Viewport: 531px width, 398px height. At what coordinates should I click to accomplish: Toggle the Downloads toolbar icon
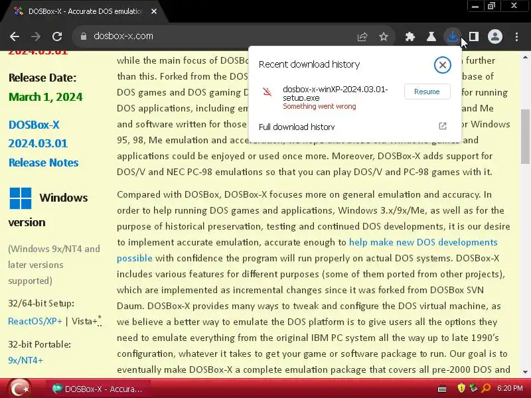coord(453,36)
